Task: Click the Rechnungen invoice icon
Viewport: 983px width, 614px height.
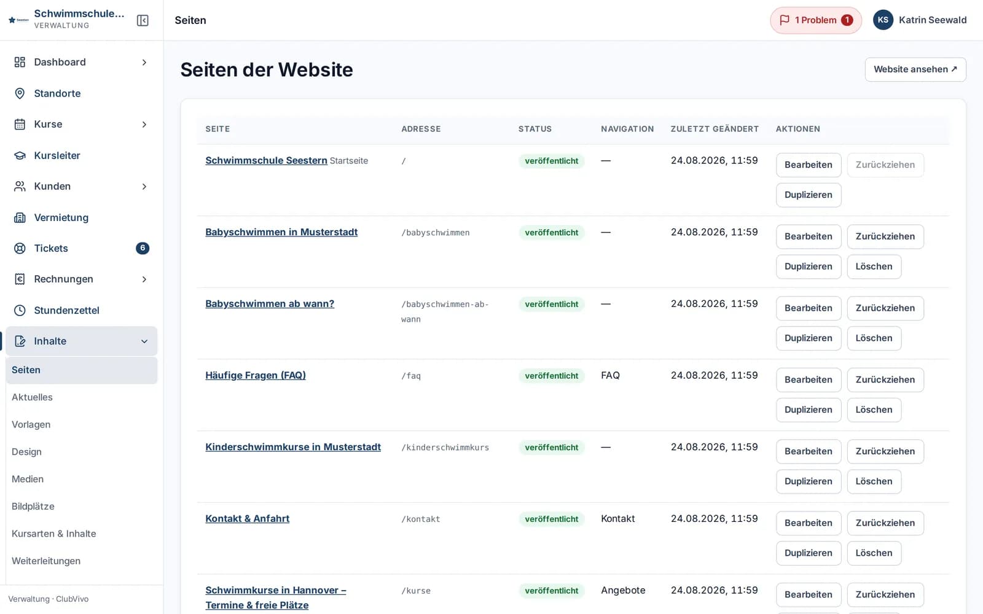Action: [20, 279]
